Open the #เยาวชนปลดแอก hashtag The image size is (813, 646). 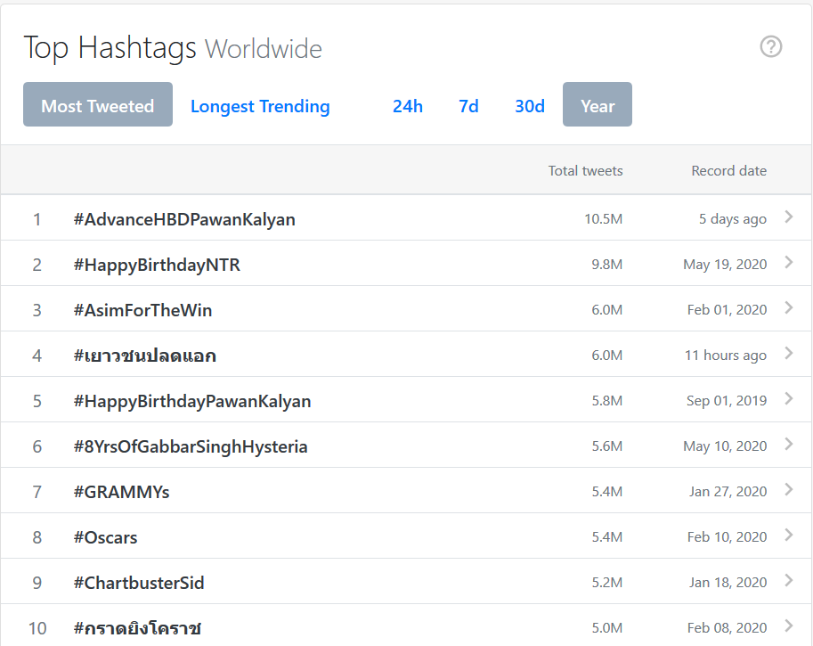point(144,356)
